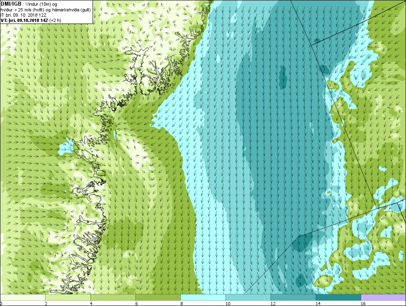Click the purple above-16 scale swatch

point(383,297)
